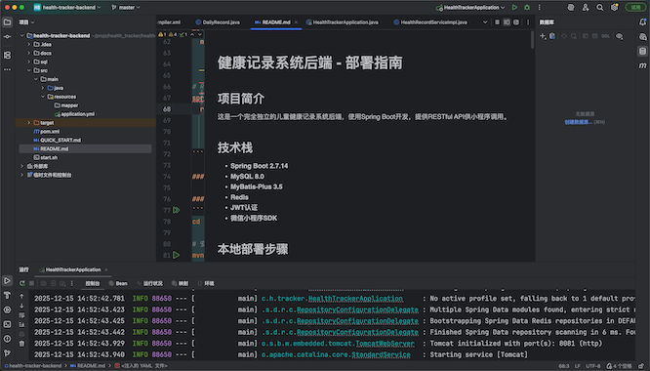Expand the .idea folder
The width and height of the screenshot is (650, 371).
(x=29, y=44)
